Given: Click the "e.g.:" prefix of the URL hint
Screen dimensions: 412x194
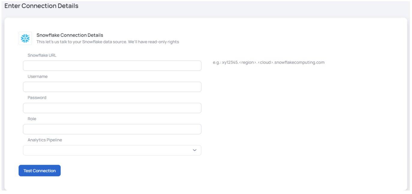Looking at the screenshot, I should click(x=217, y=63).
